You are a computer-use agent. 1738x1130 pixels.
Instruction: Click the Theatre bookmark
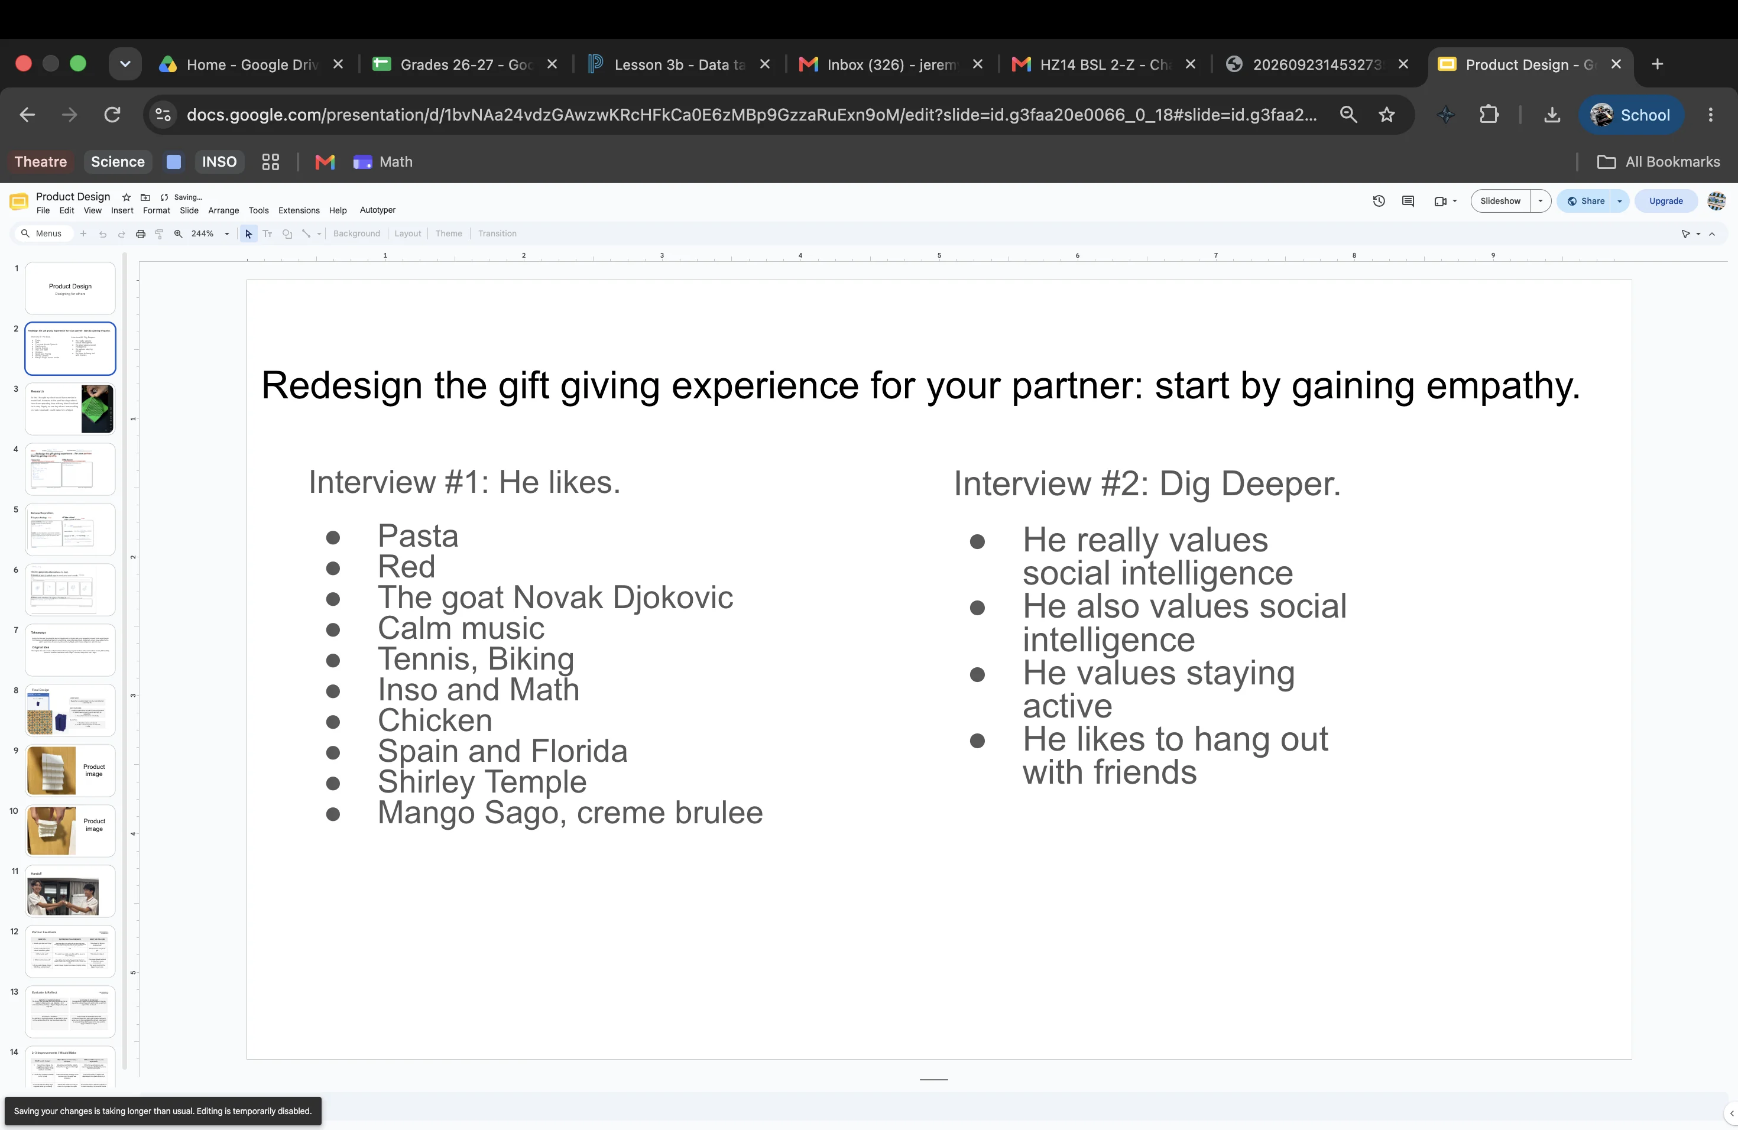41,162
